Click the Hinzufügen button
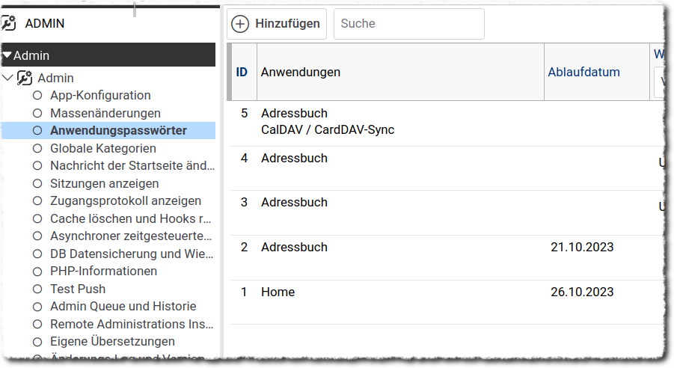This screenshot has height=368, width=674. click(x=277, y=24)
